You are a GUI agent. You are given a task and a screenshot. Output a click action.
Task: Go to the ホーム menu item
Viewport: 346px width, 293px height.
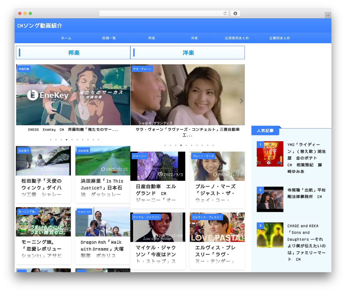pyautogui.click(x=66, y=38)
